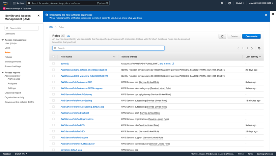Select all roles with header checkbox
Screen dimensions: 276x156
click(x=54, y=57)
